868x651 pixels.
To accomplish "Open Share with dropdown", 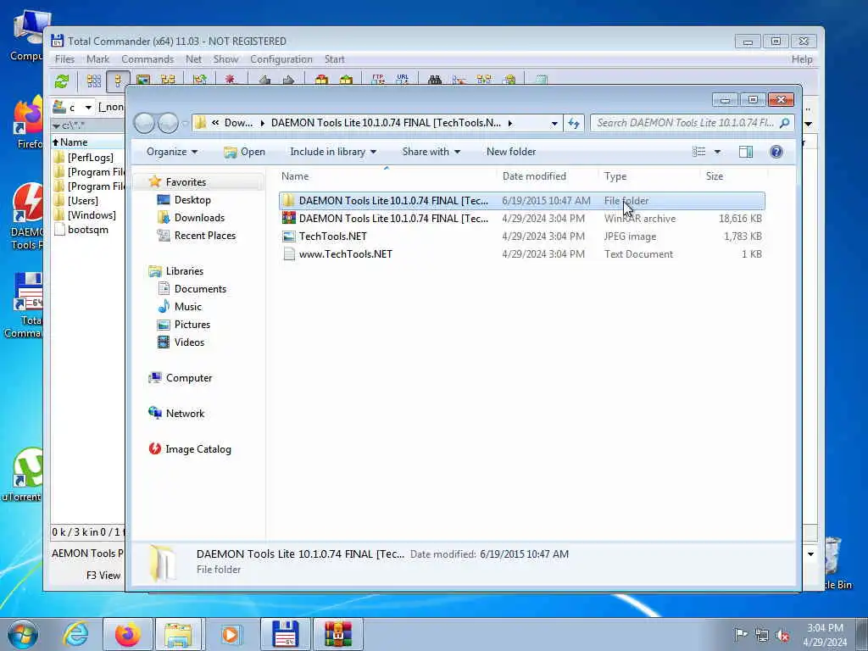I will pyautogui.click(x=431, y=152).
